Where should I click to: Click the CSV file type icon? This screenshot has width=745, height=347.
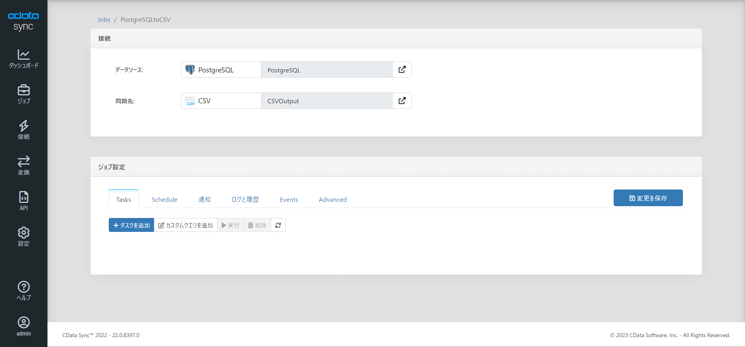pos(190,101)
